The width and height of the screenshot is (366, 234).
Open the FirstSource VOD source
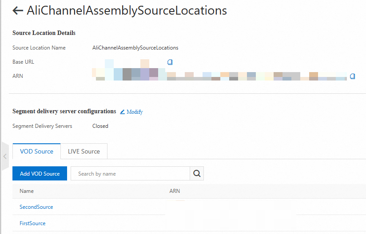[x=32, y=223]
